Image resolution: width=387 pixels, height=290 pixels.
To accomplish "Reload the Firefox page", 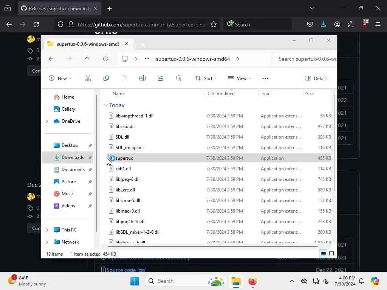I will click(36, 25).
